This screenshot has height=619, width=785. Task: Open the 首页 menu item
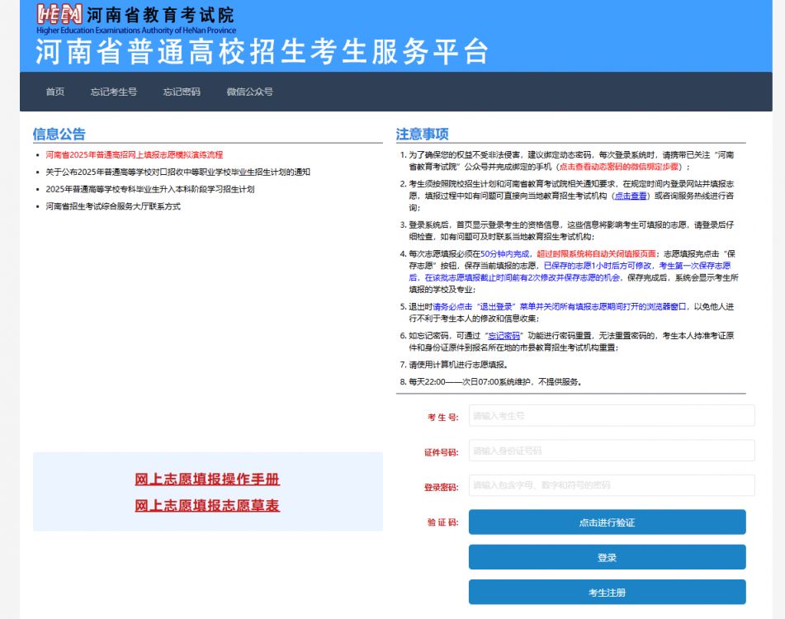(55, 92)
